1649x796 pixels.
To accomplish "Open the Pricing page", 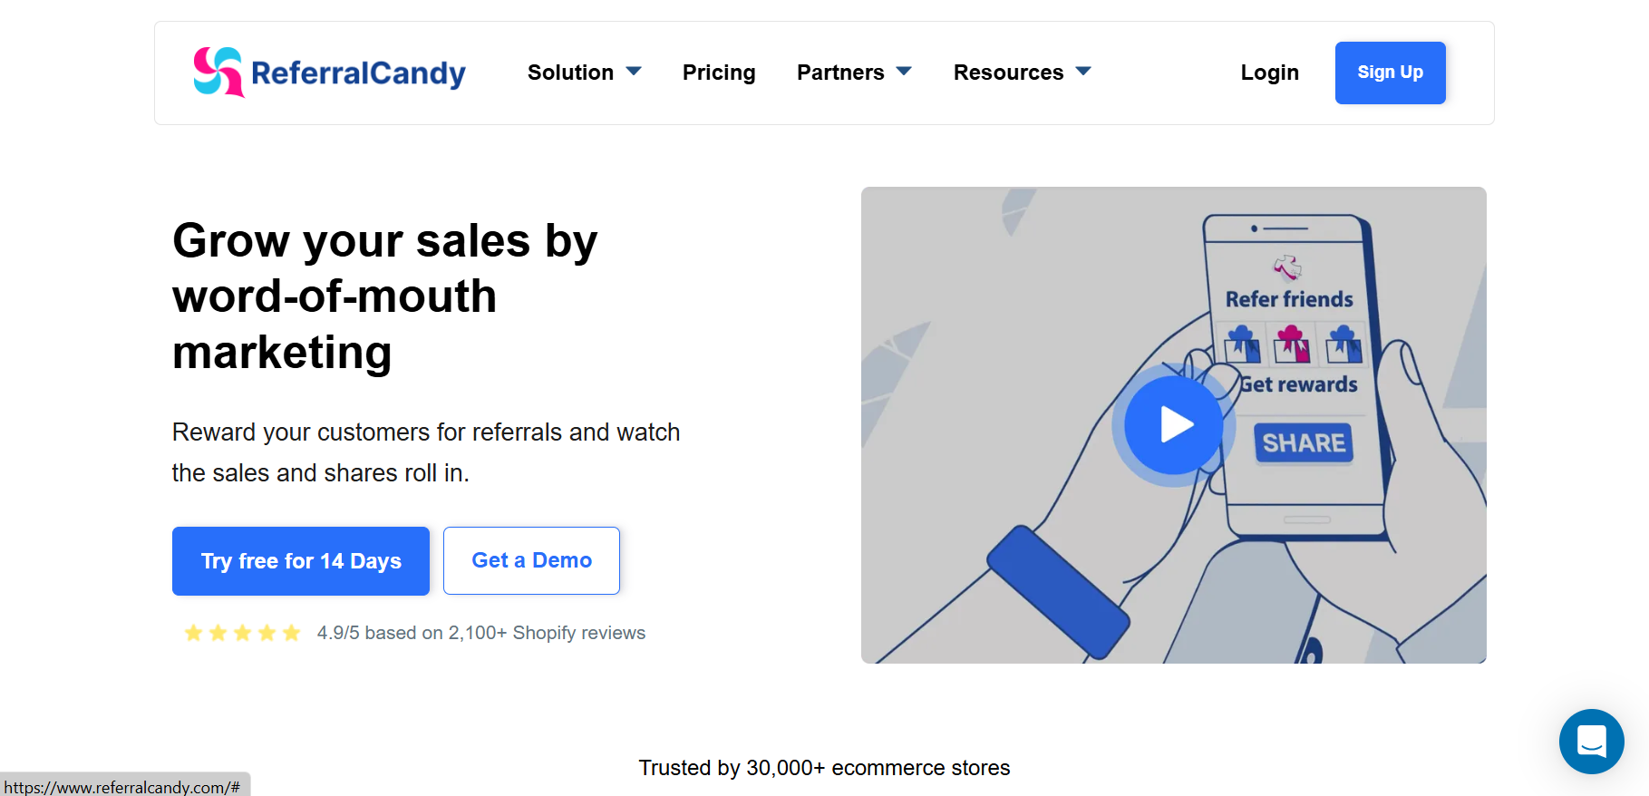I will [x=719, y=73].
